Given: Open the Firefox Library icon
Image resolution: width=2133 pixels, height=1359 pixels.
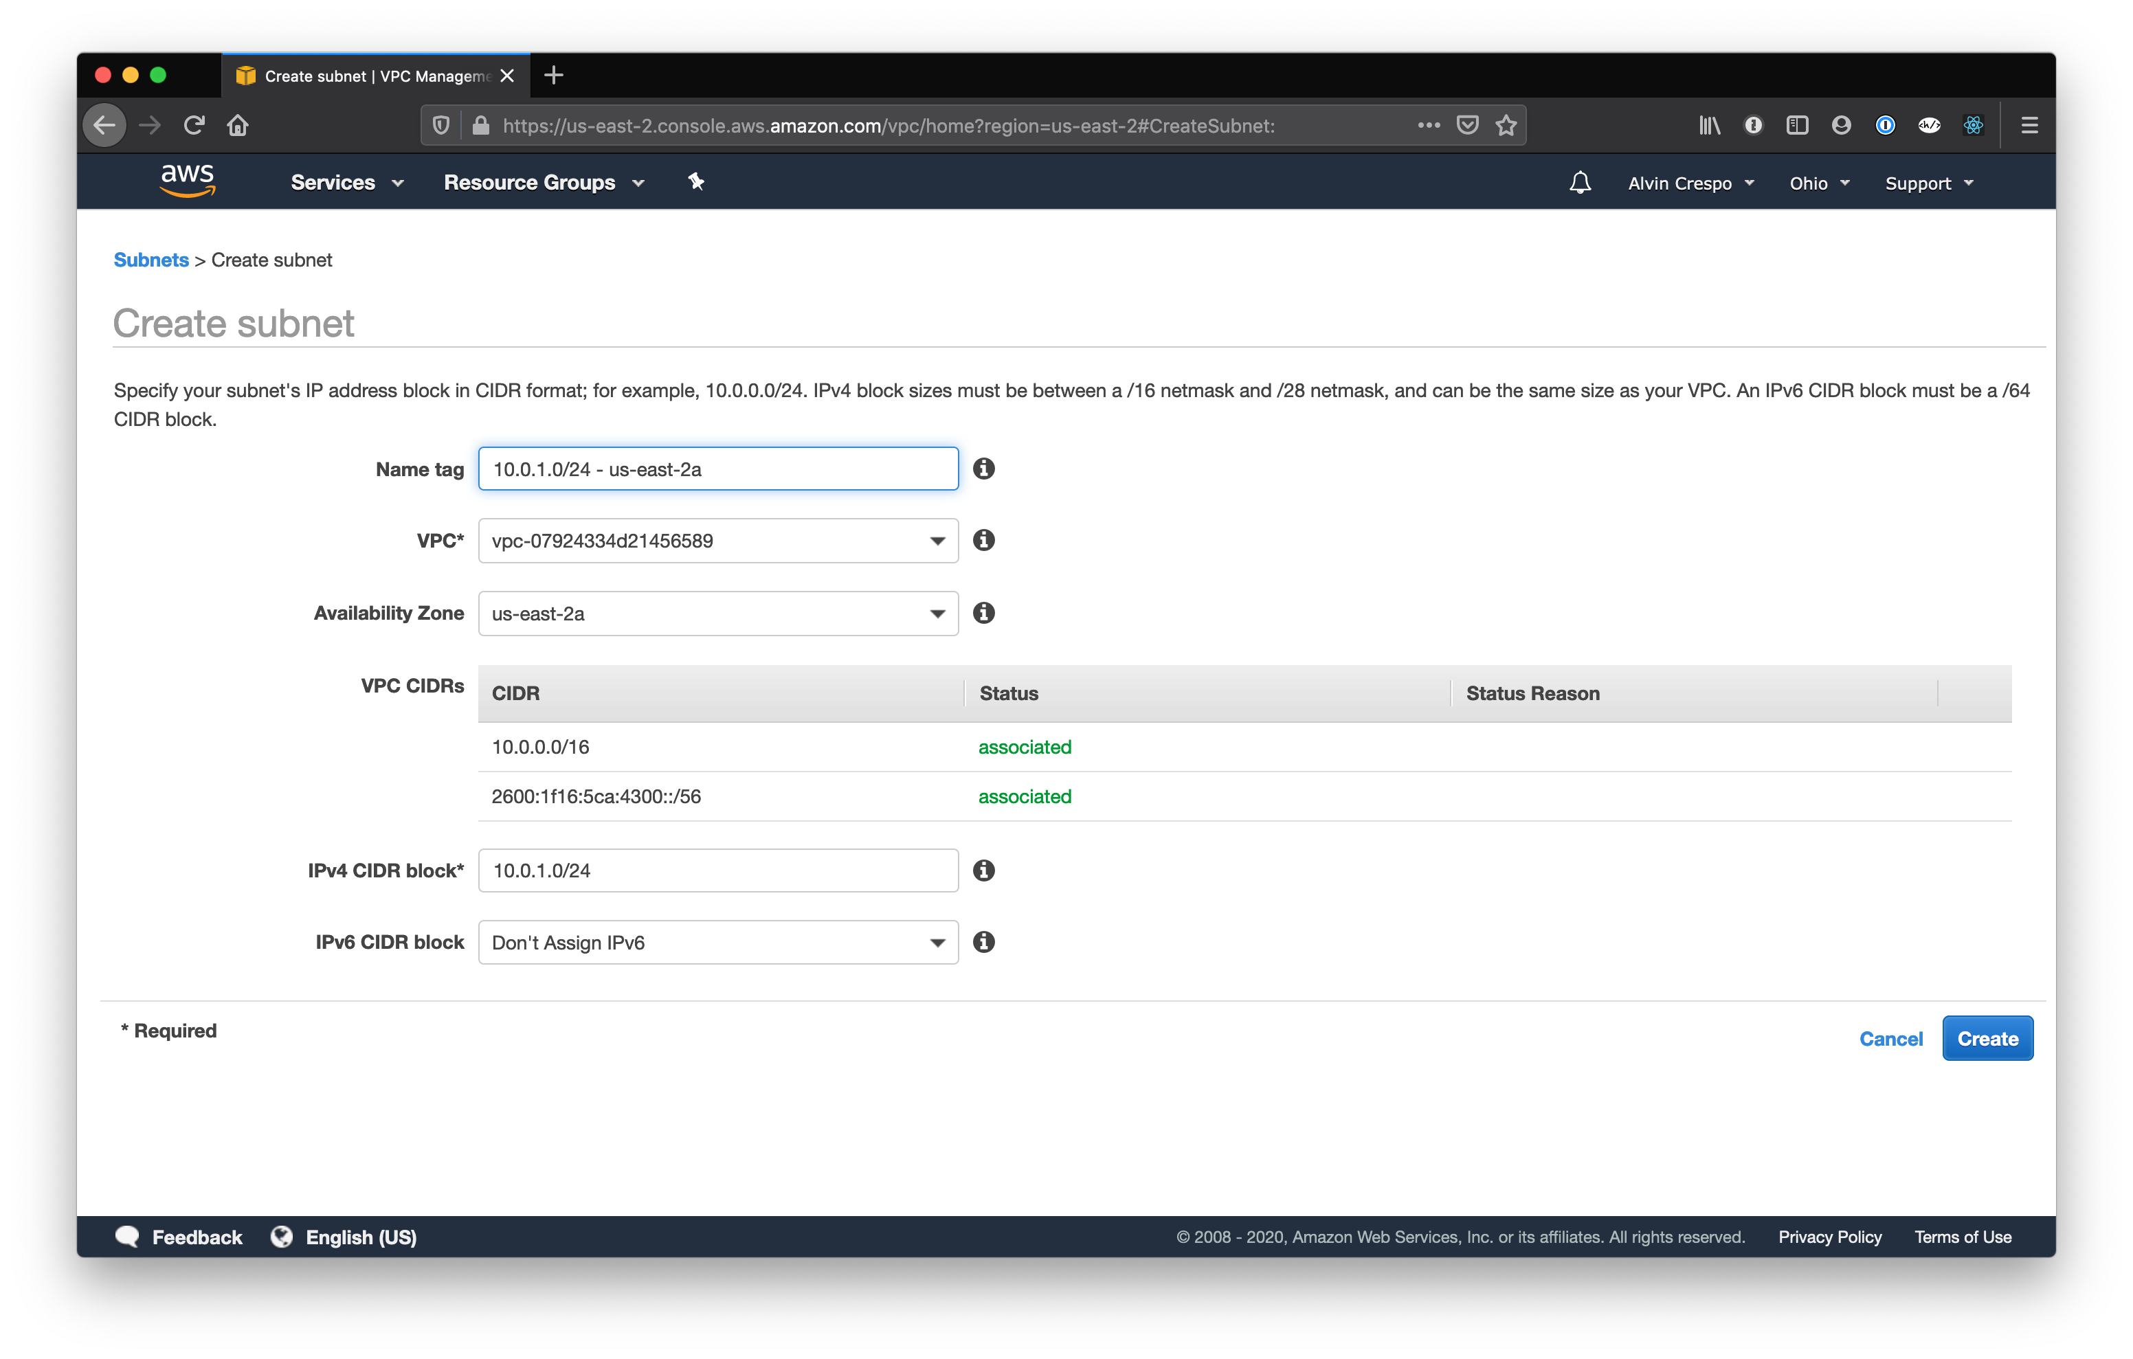Looking at the screenshot, I should (x=1710, y=125).
